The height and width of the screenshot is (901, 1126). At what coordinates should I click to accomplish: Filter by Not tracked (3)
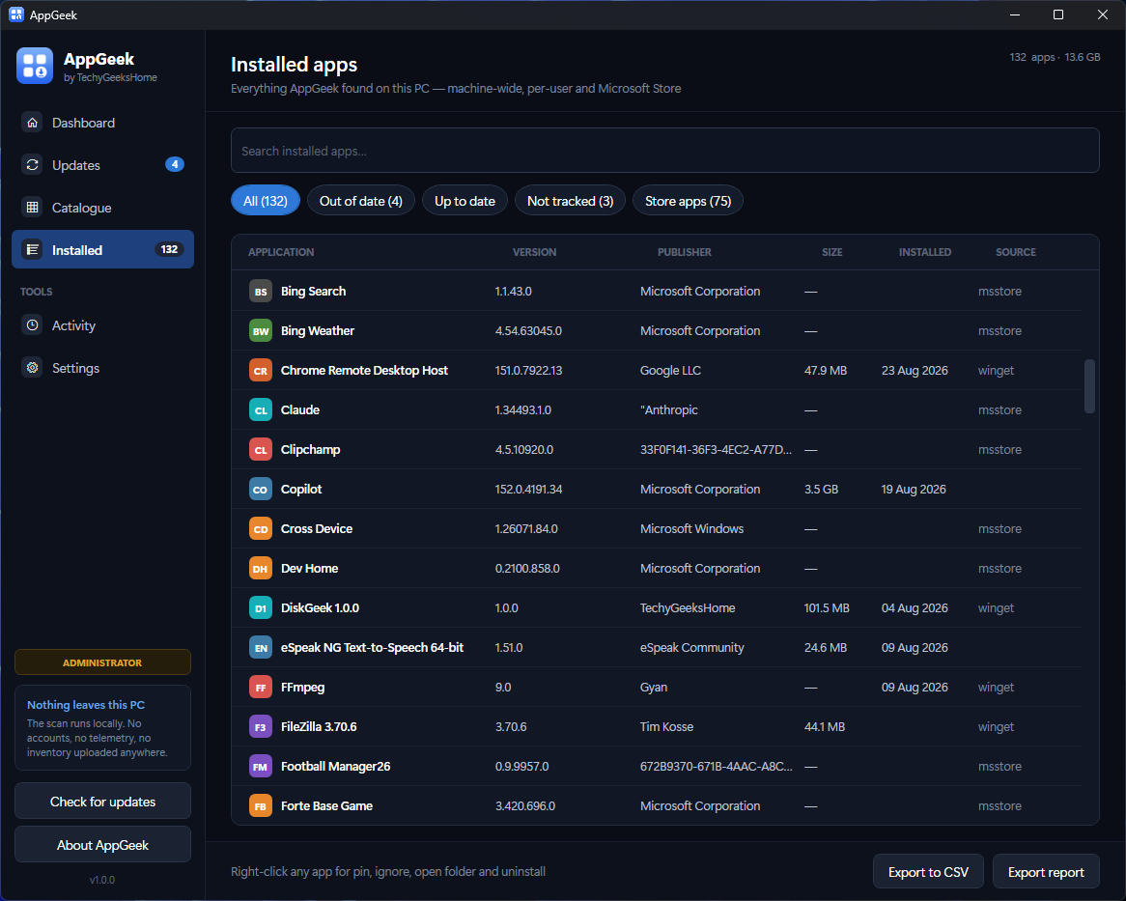[570, 201]
